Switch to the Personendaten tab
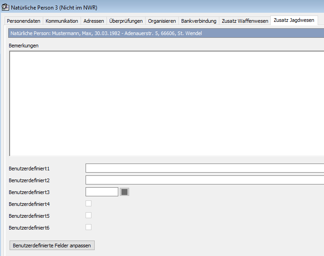Screen dimensions: 324x256 coord(24,21)
